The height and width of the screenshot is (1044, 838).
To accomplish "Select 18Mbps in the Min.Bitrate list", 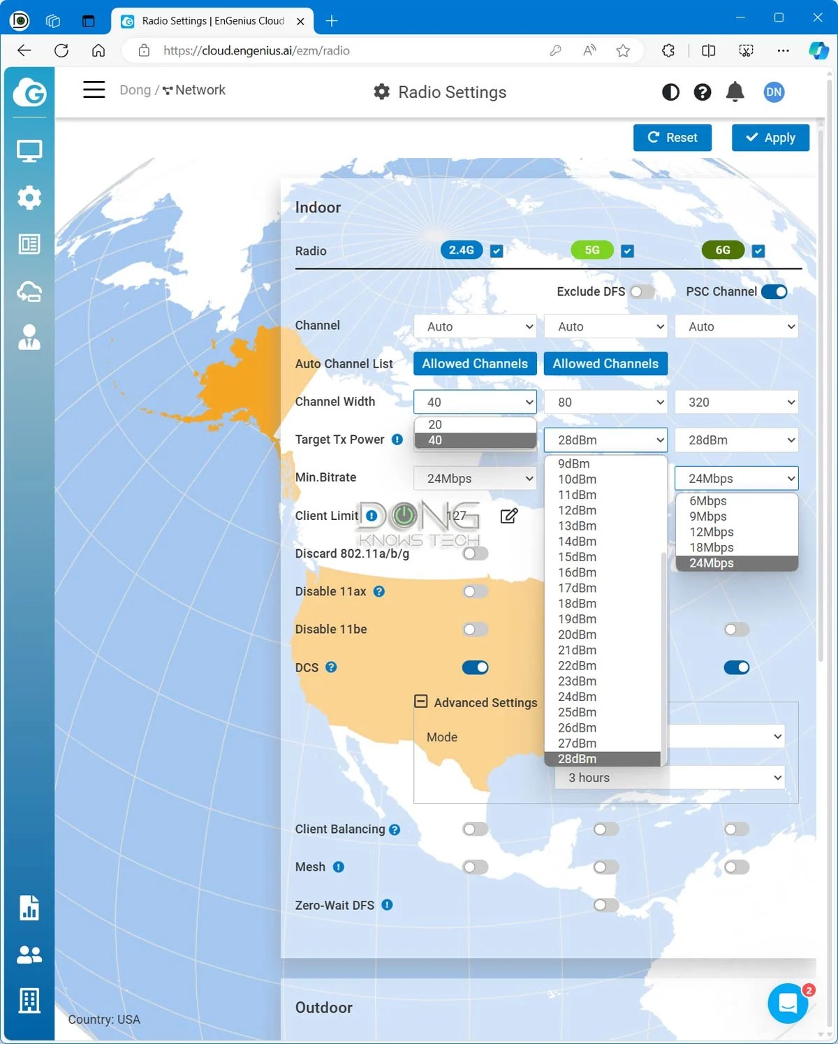I will tap(737, 548).
